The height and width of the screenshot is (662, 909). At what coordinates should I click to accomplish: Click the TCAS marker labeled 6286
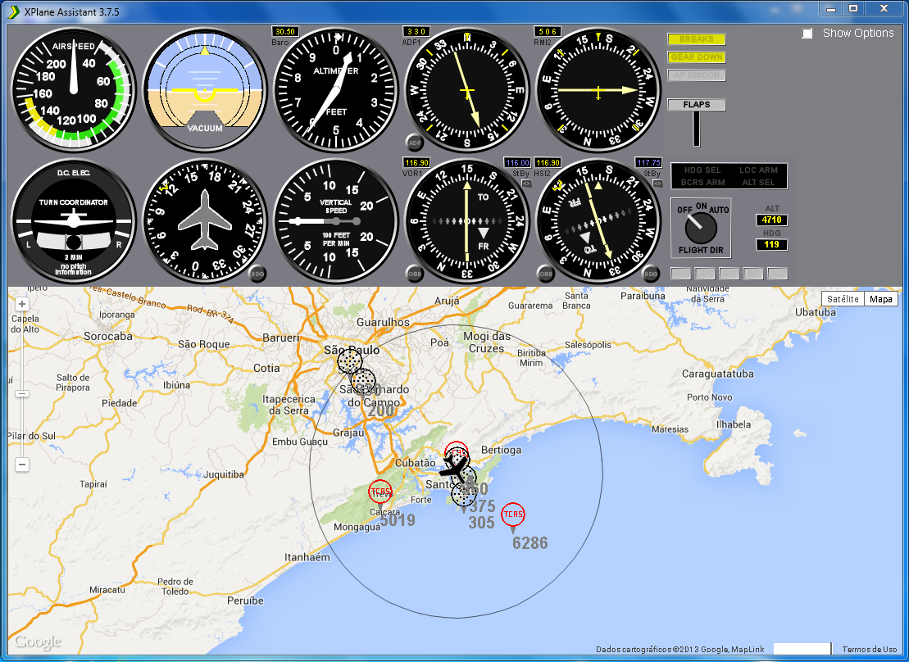[x=513, y=515]
